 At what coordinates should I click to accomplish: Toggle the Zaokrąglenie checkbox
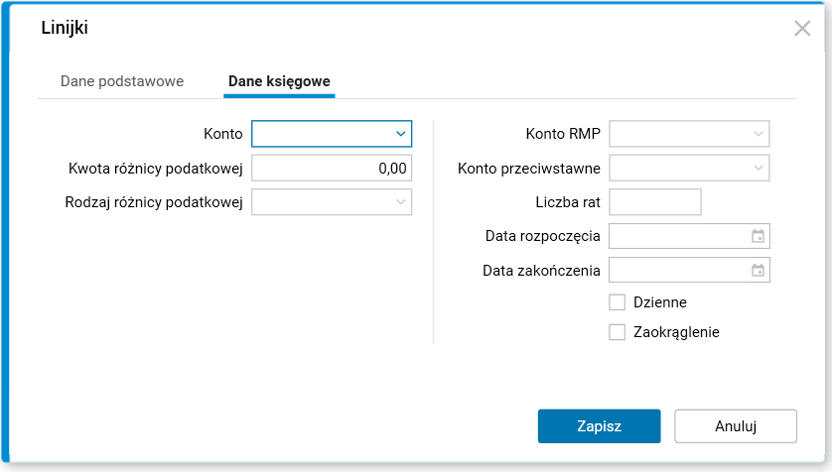(618, 332)
